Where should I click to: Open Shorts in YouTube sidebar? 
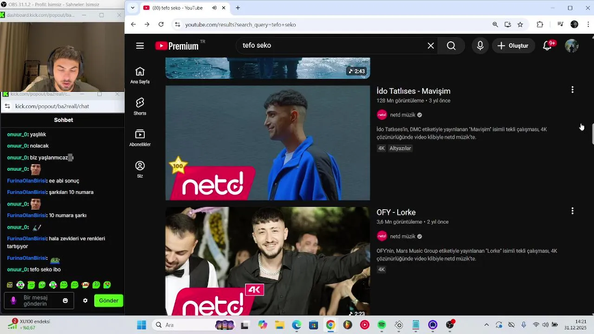(140, 107)
